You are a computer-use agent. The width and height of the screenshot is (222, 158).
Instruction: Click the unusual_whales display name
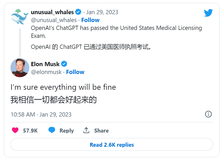pyautogui.click(x=52, y=12)
